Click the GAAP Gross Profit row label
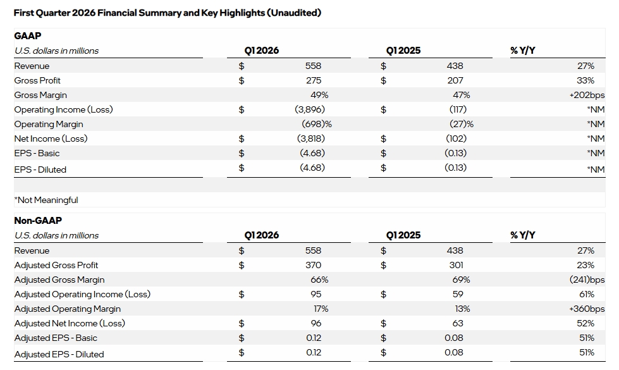Viewport: 619px width, 370px height. click(x=37, y=80)
